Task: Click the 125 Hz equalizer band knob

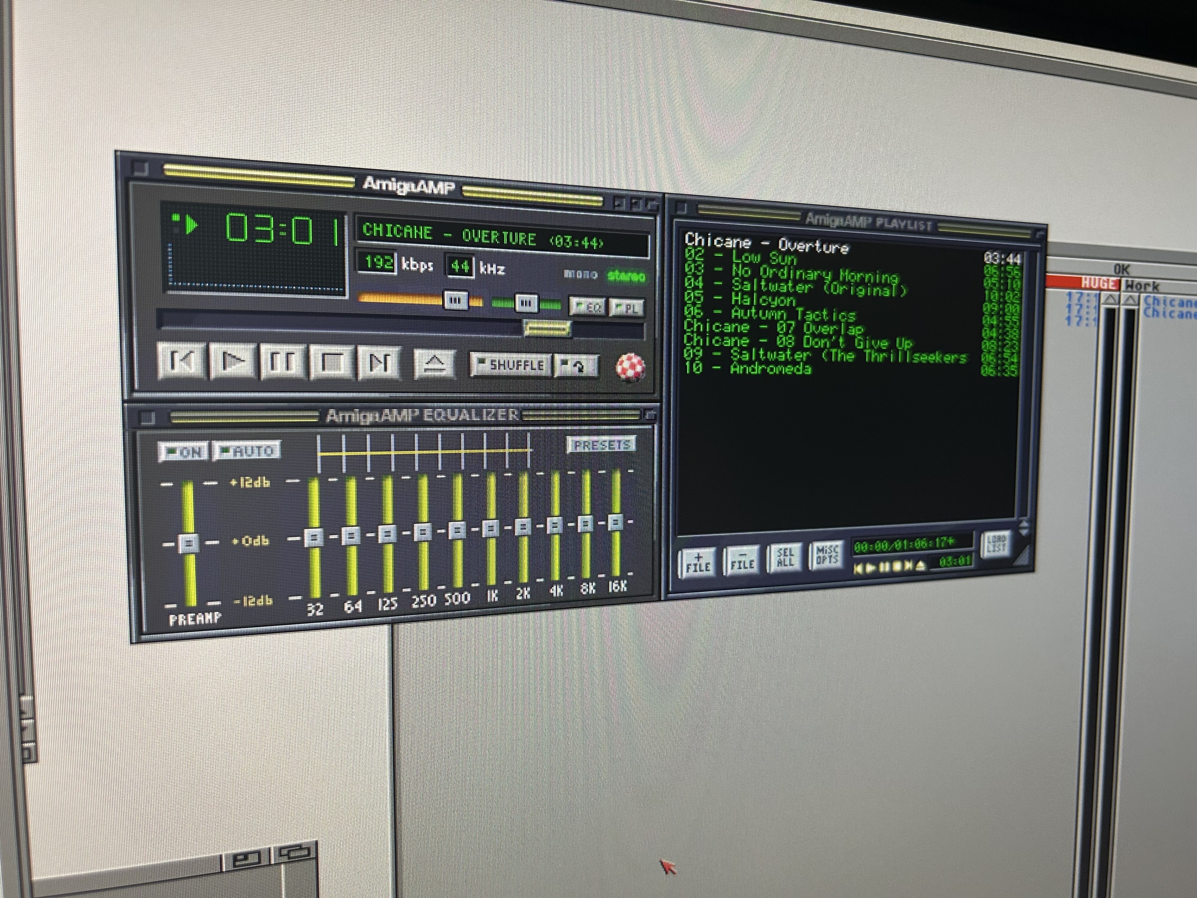Action: tap(387, 534)
